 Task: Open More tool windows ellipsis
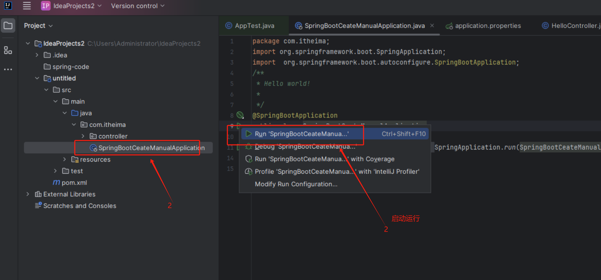tap(8, 69)
